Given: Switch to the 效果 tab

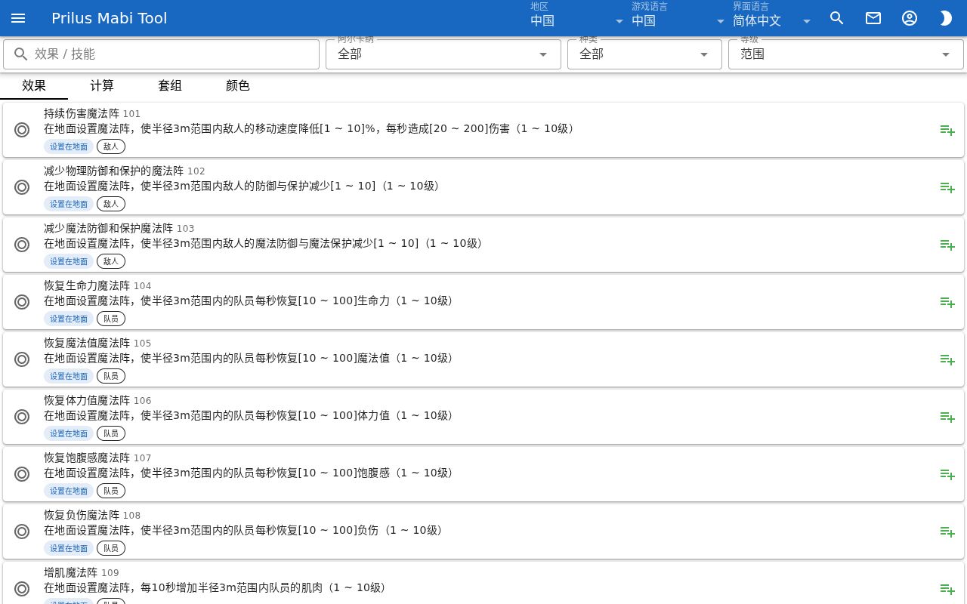Looking at the screenshot, I should point(34,85).
